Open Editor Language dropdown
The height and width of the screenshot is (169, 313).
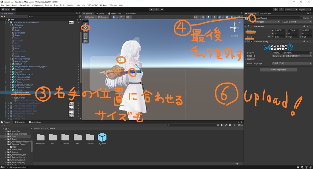292,63
